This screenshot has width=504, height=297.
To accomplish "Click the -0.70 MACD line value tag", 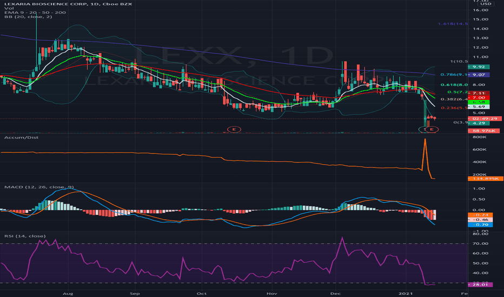I will (x=480, y=225).
